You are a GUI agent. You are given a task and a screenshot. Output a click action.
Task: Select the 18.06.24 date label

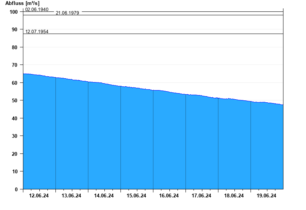coord(234,195)
